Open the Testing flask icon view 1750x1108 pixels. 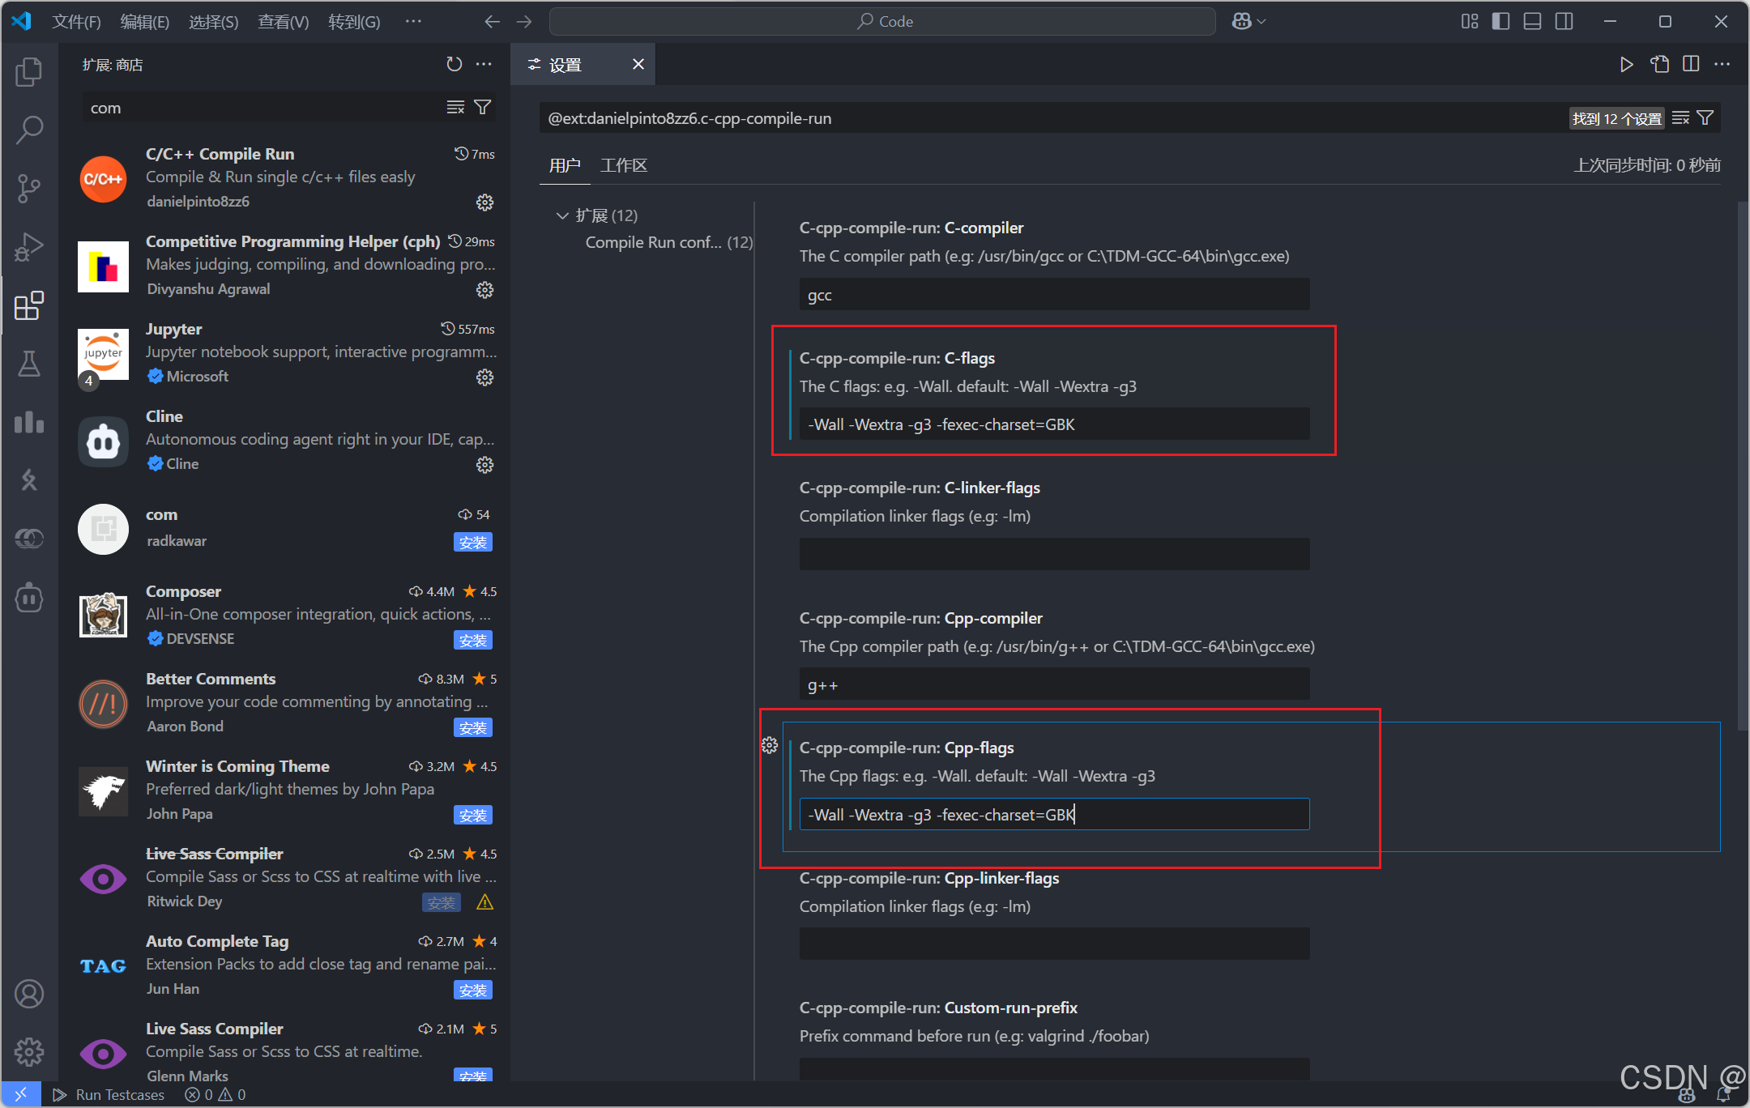pos(29,364)
